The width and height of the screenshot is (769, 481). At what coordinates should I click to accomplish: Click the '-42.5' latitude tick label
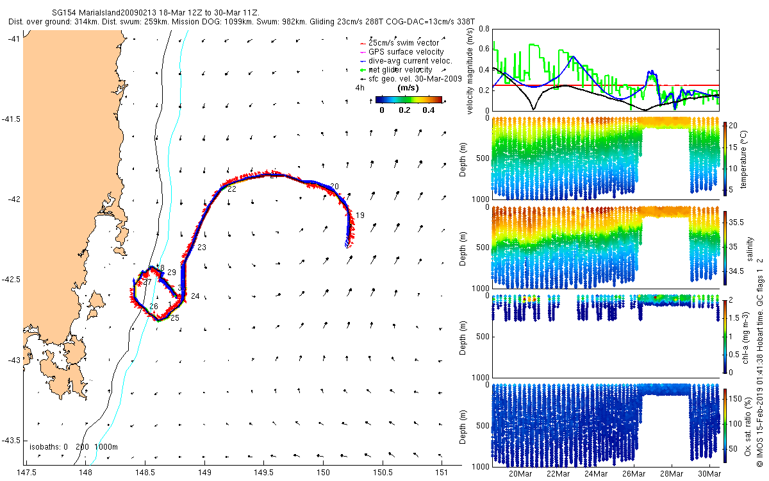[x=12, y=280]
